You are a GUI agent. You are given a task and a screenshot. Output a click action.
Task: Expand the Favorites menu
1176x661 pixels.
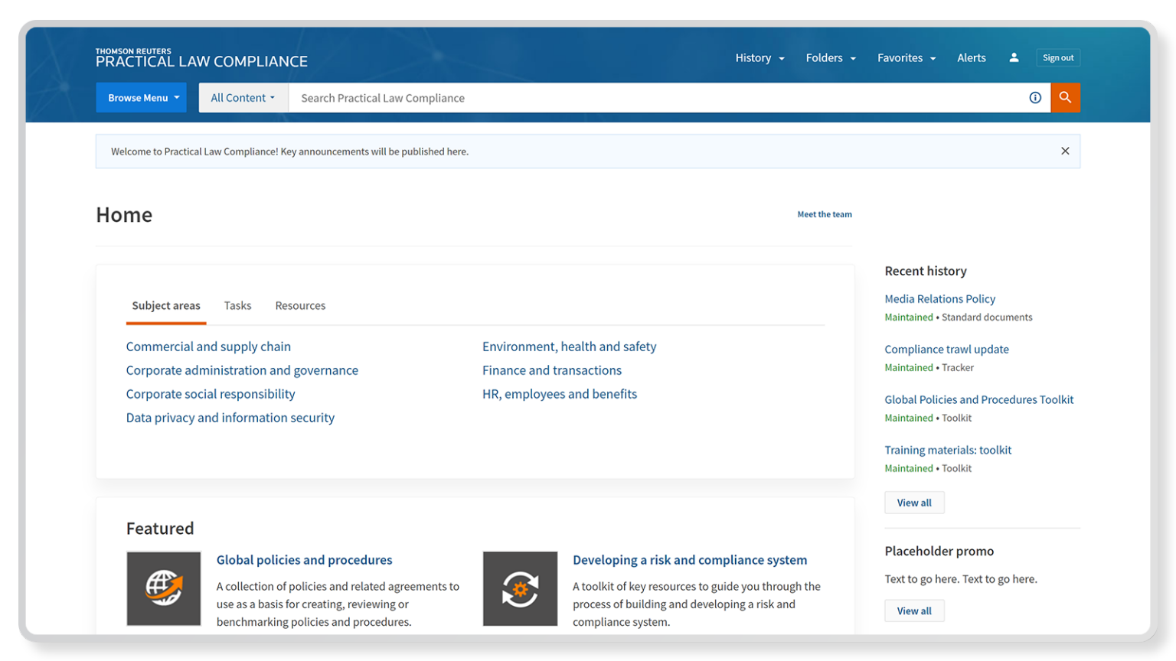(906, 58)
